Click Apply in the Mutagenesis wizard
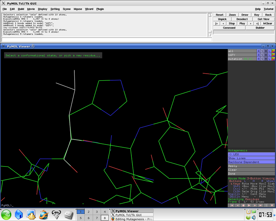276x221 pixels. point(251,166)
